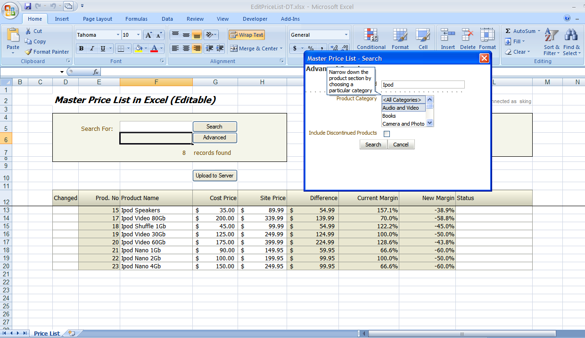Select yellow fill color swatch button
This screenshot has width=585, height=338.
tap(139, 48)
